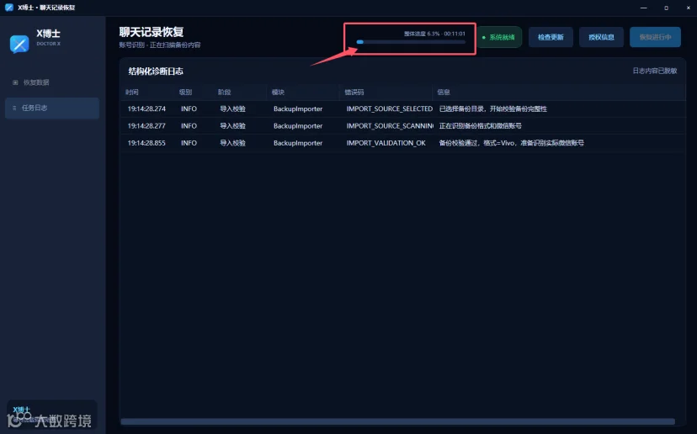Click the X博士 logo icon in sidebar
The width and height of the screenshot is (697, 434).
click(x=19, y=44)
